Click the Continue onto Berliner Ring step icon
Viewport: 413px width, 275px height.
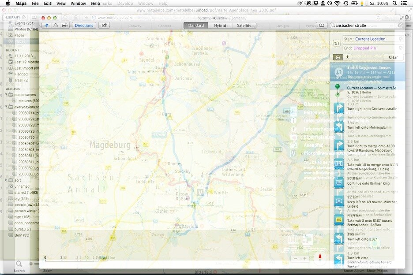339,183
